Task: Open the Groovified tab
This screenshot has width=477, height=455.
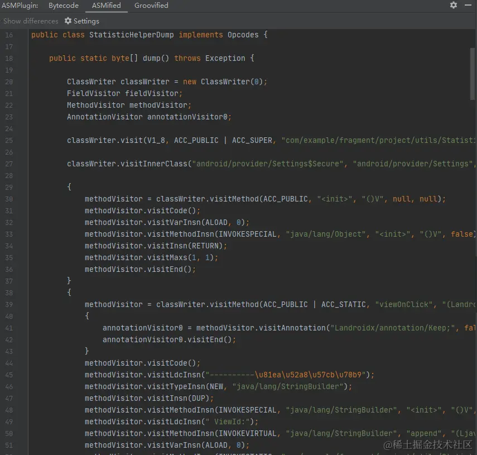Action: pyautogui.click(x=151, y=5)
